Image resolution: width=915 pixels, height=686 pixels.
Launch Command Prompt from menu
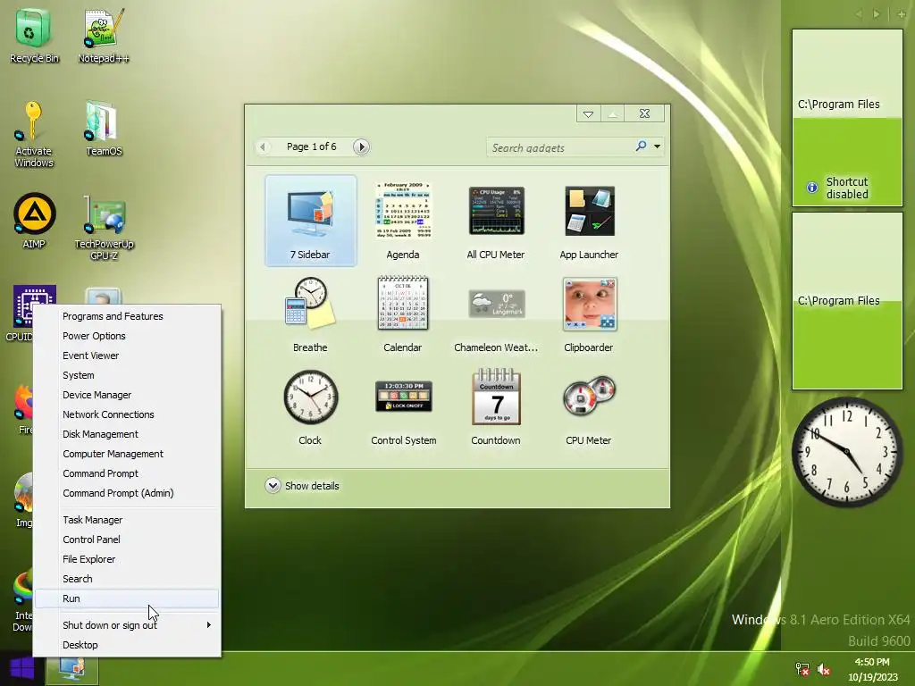[x=127, y=473]
